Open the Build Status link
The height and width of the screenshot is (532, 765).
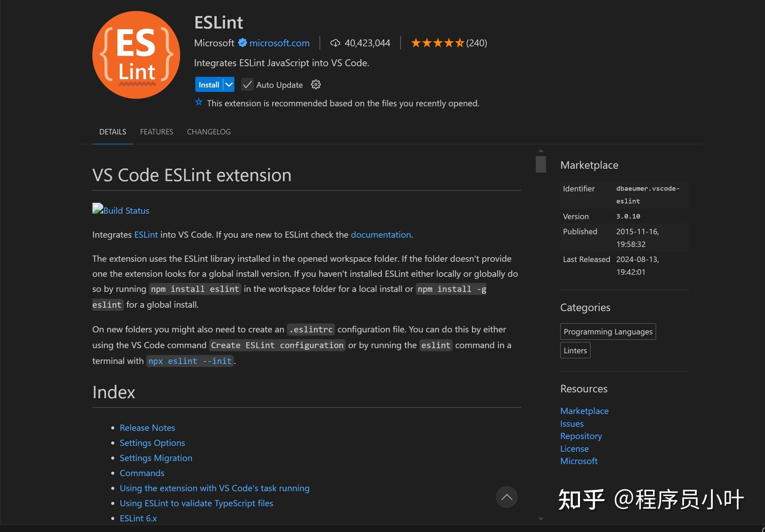(126, 211)
